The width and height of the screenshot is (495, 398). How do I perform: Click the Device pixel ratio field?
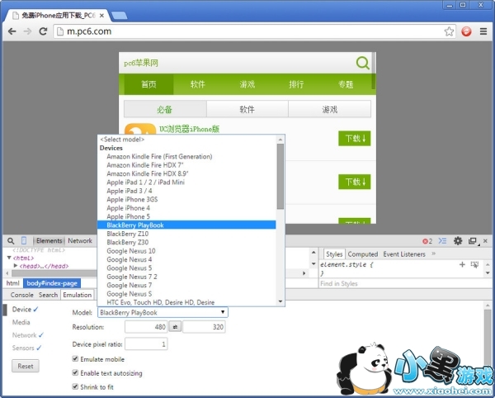coord(146,344)
